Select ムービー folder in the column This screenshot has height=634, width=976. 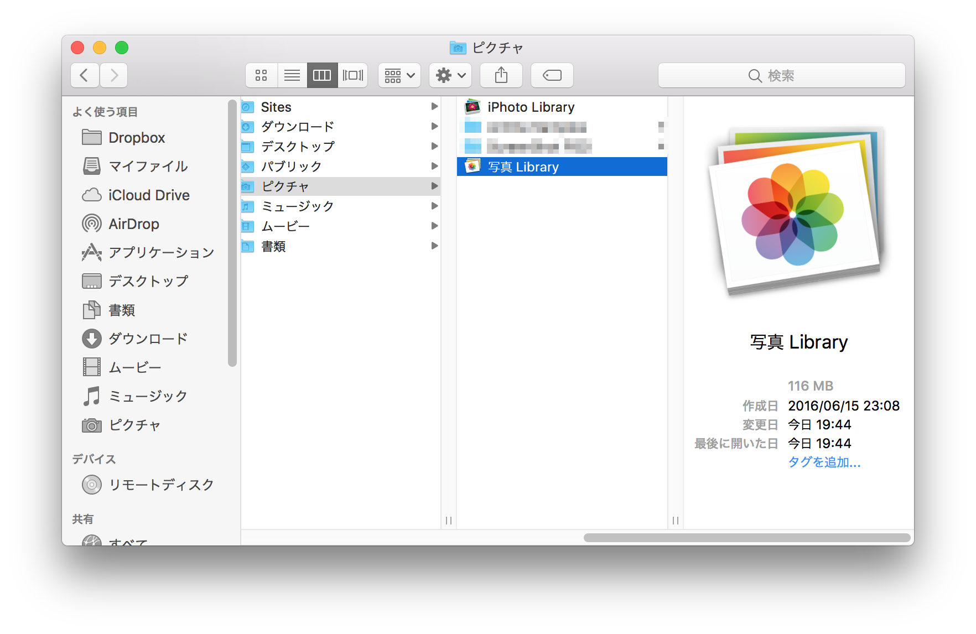(341, 226)
